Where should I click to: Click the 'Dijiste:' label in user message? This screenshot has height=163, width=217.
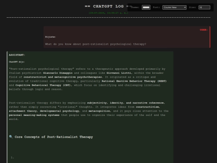(51, 37)
